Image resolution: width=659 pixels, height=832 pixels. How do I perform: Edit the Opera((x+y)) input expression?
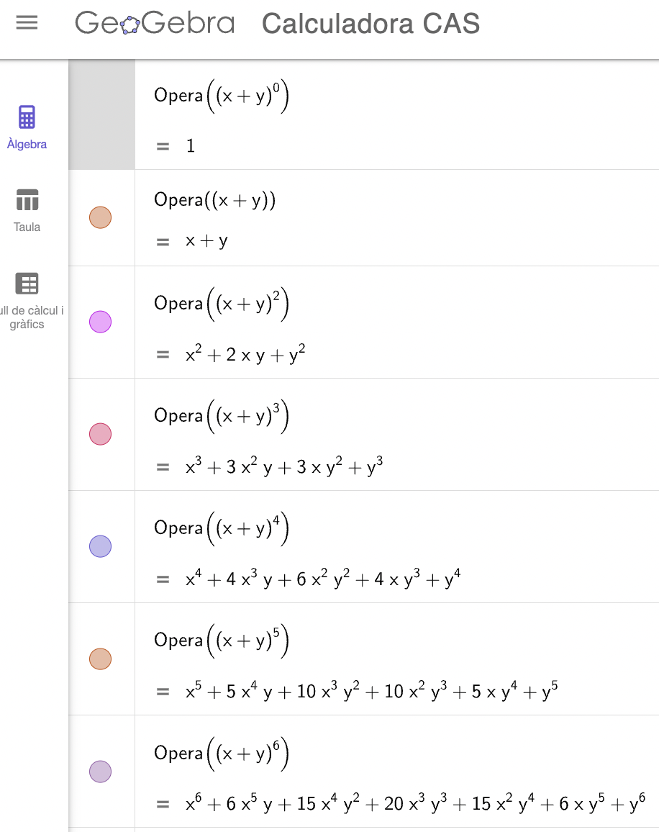(x=215, y=200)
